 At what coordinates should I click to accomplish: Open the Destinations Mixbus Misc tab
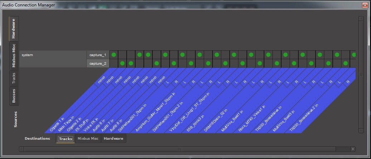(88, 139)
